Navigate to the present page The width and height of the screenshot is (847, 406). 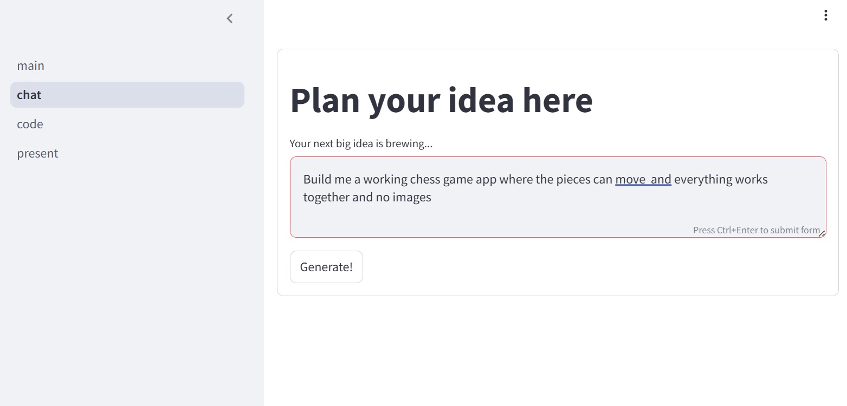point(37,153)
